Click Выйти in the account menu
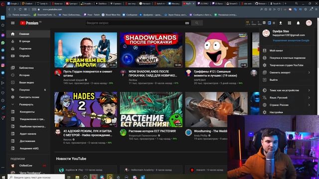 coord(287,80)
